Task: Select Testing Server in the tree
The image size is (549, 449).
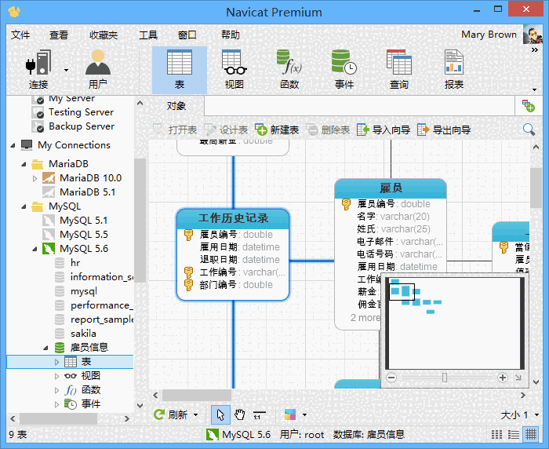Action: (81, 112)
